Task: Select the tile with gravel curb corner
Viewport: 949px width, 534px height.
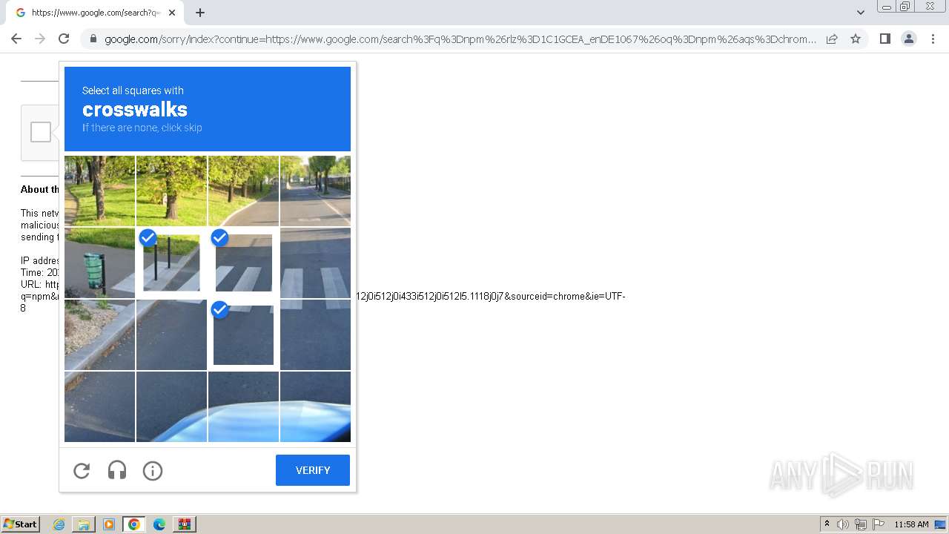Action: (x=99, y=334)
